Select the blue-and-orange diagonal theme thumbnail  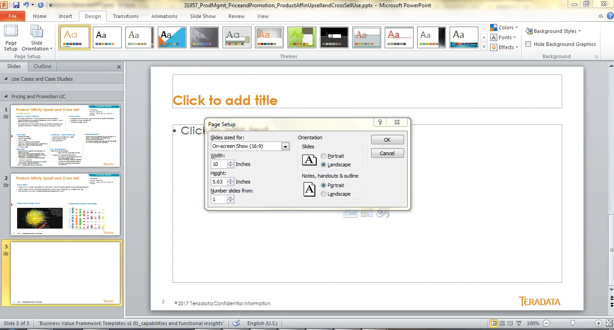coord(172,37)
